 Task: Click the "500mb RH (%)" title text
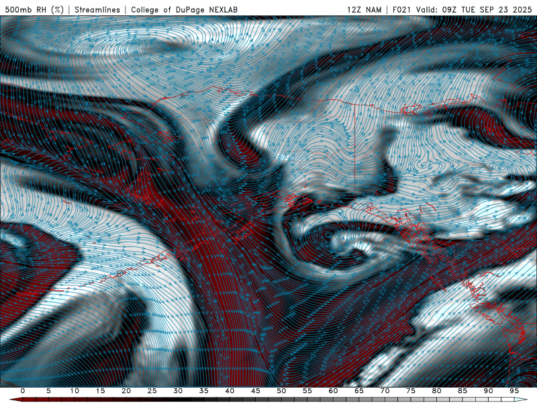(x=34, y=10)
